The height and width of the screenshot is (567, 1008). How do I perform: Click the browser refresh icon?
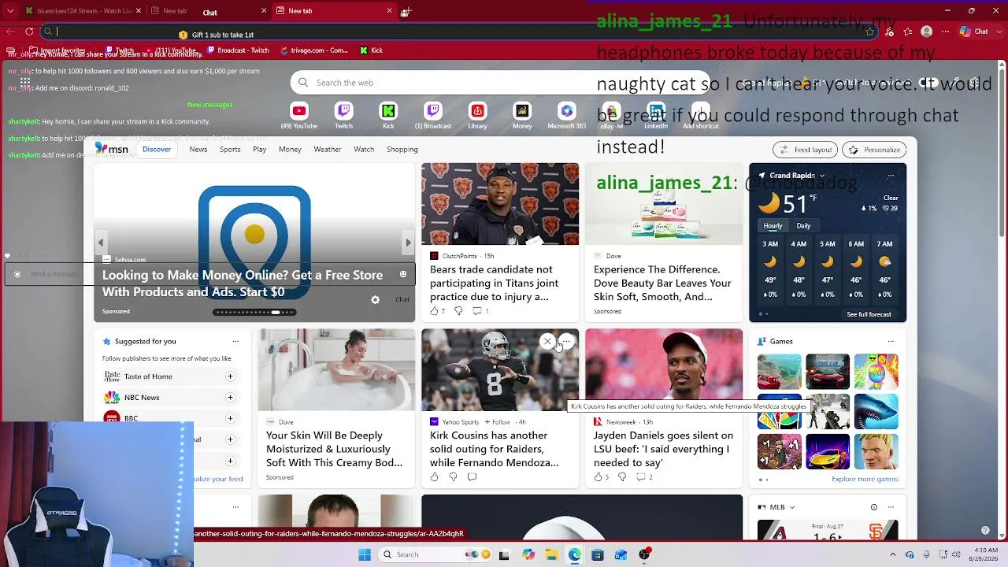29,31
